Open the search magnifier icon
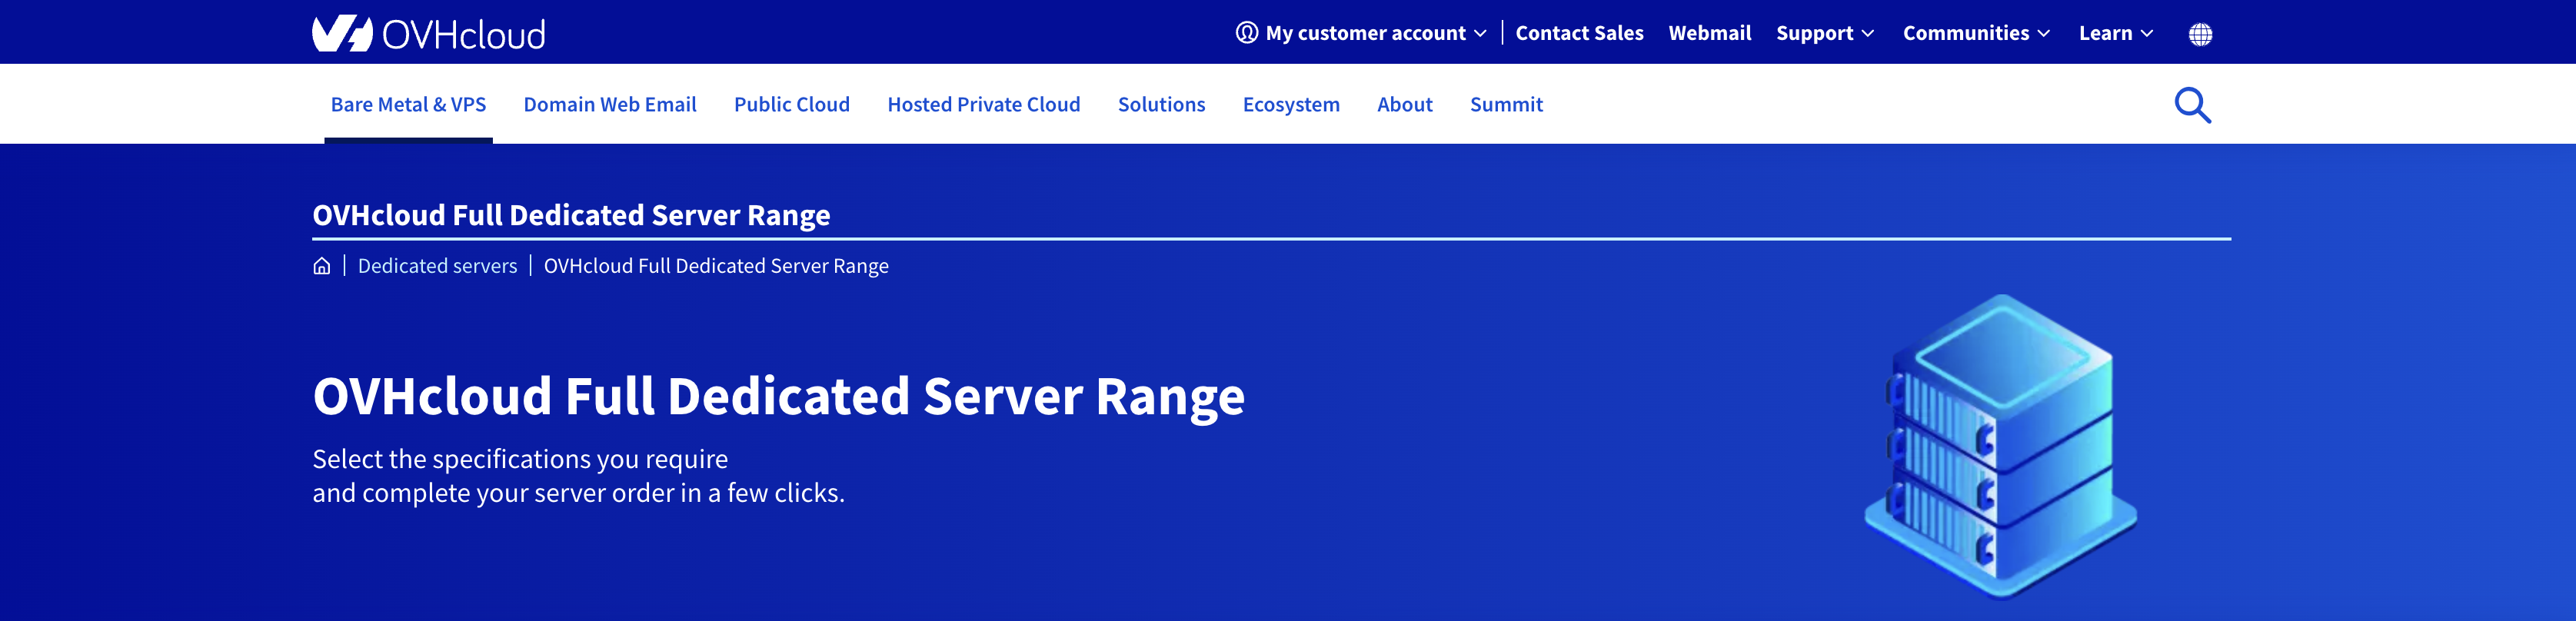The height and width of the screenshot is (621, 2576). coord(2192,105)
